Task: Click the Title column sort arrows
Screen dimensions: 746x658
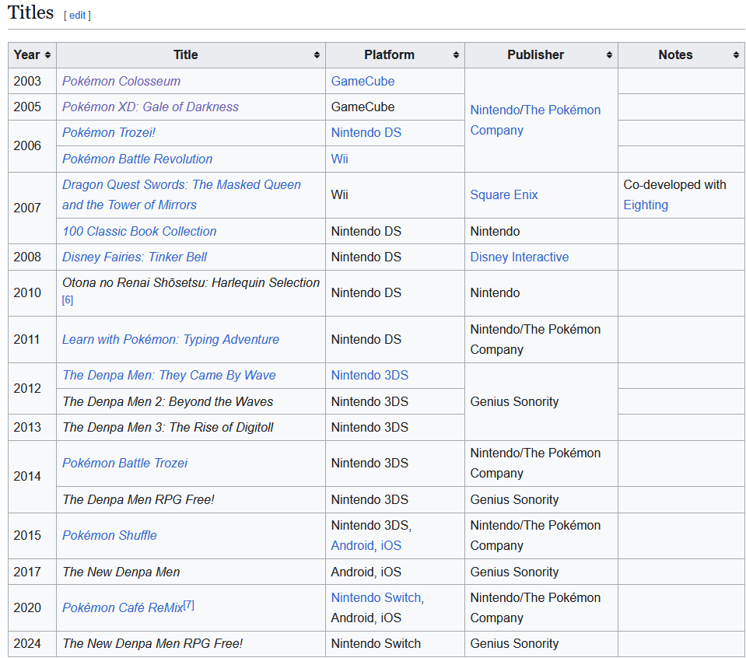Action: (317, 55)
